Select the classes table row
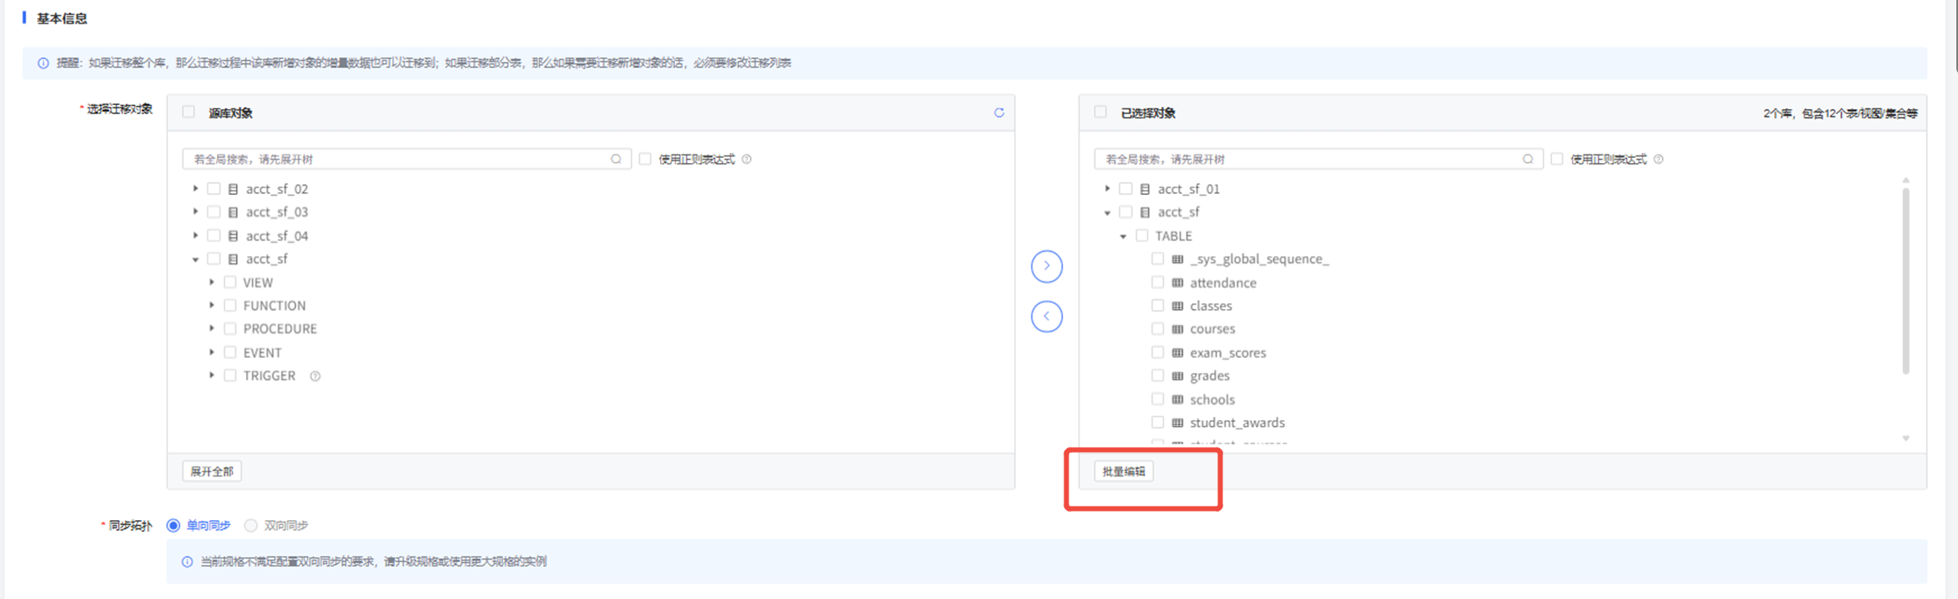Screen dimensions: 1958x599 click(1211, 306)
